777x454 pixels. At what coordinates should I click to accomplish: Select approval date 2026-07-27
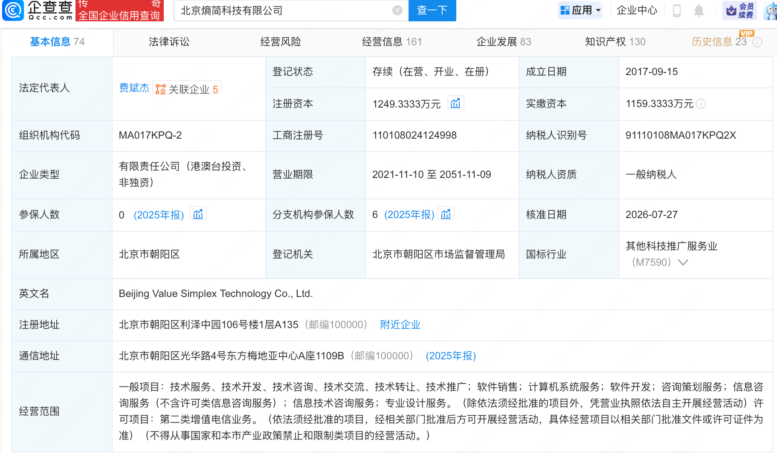click(x=652, y=215)
